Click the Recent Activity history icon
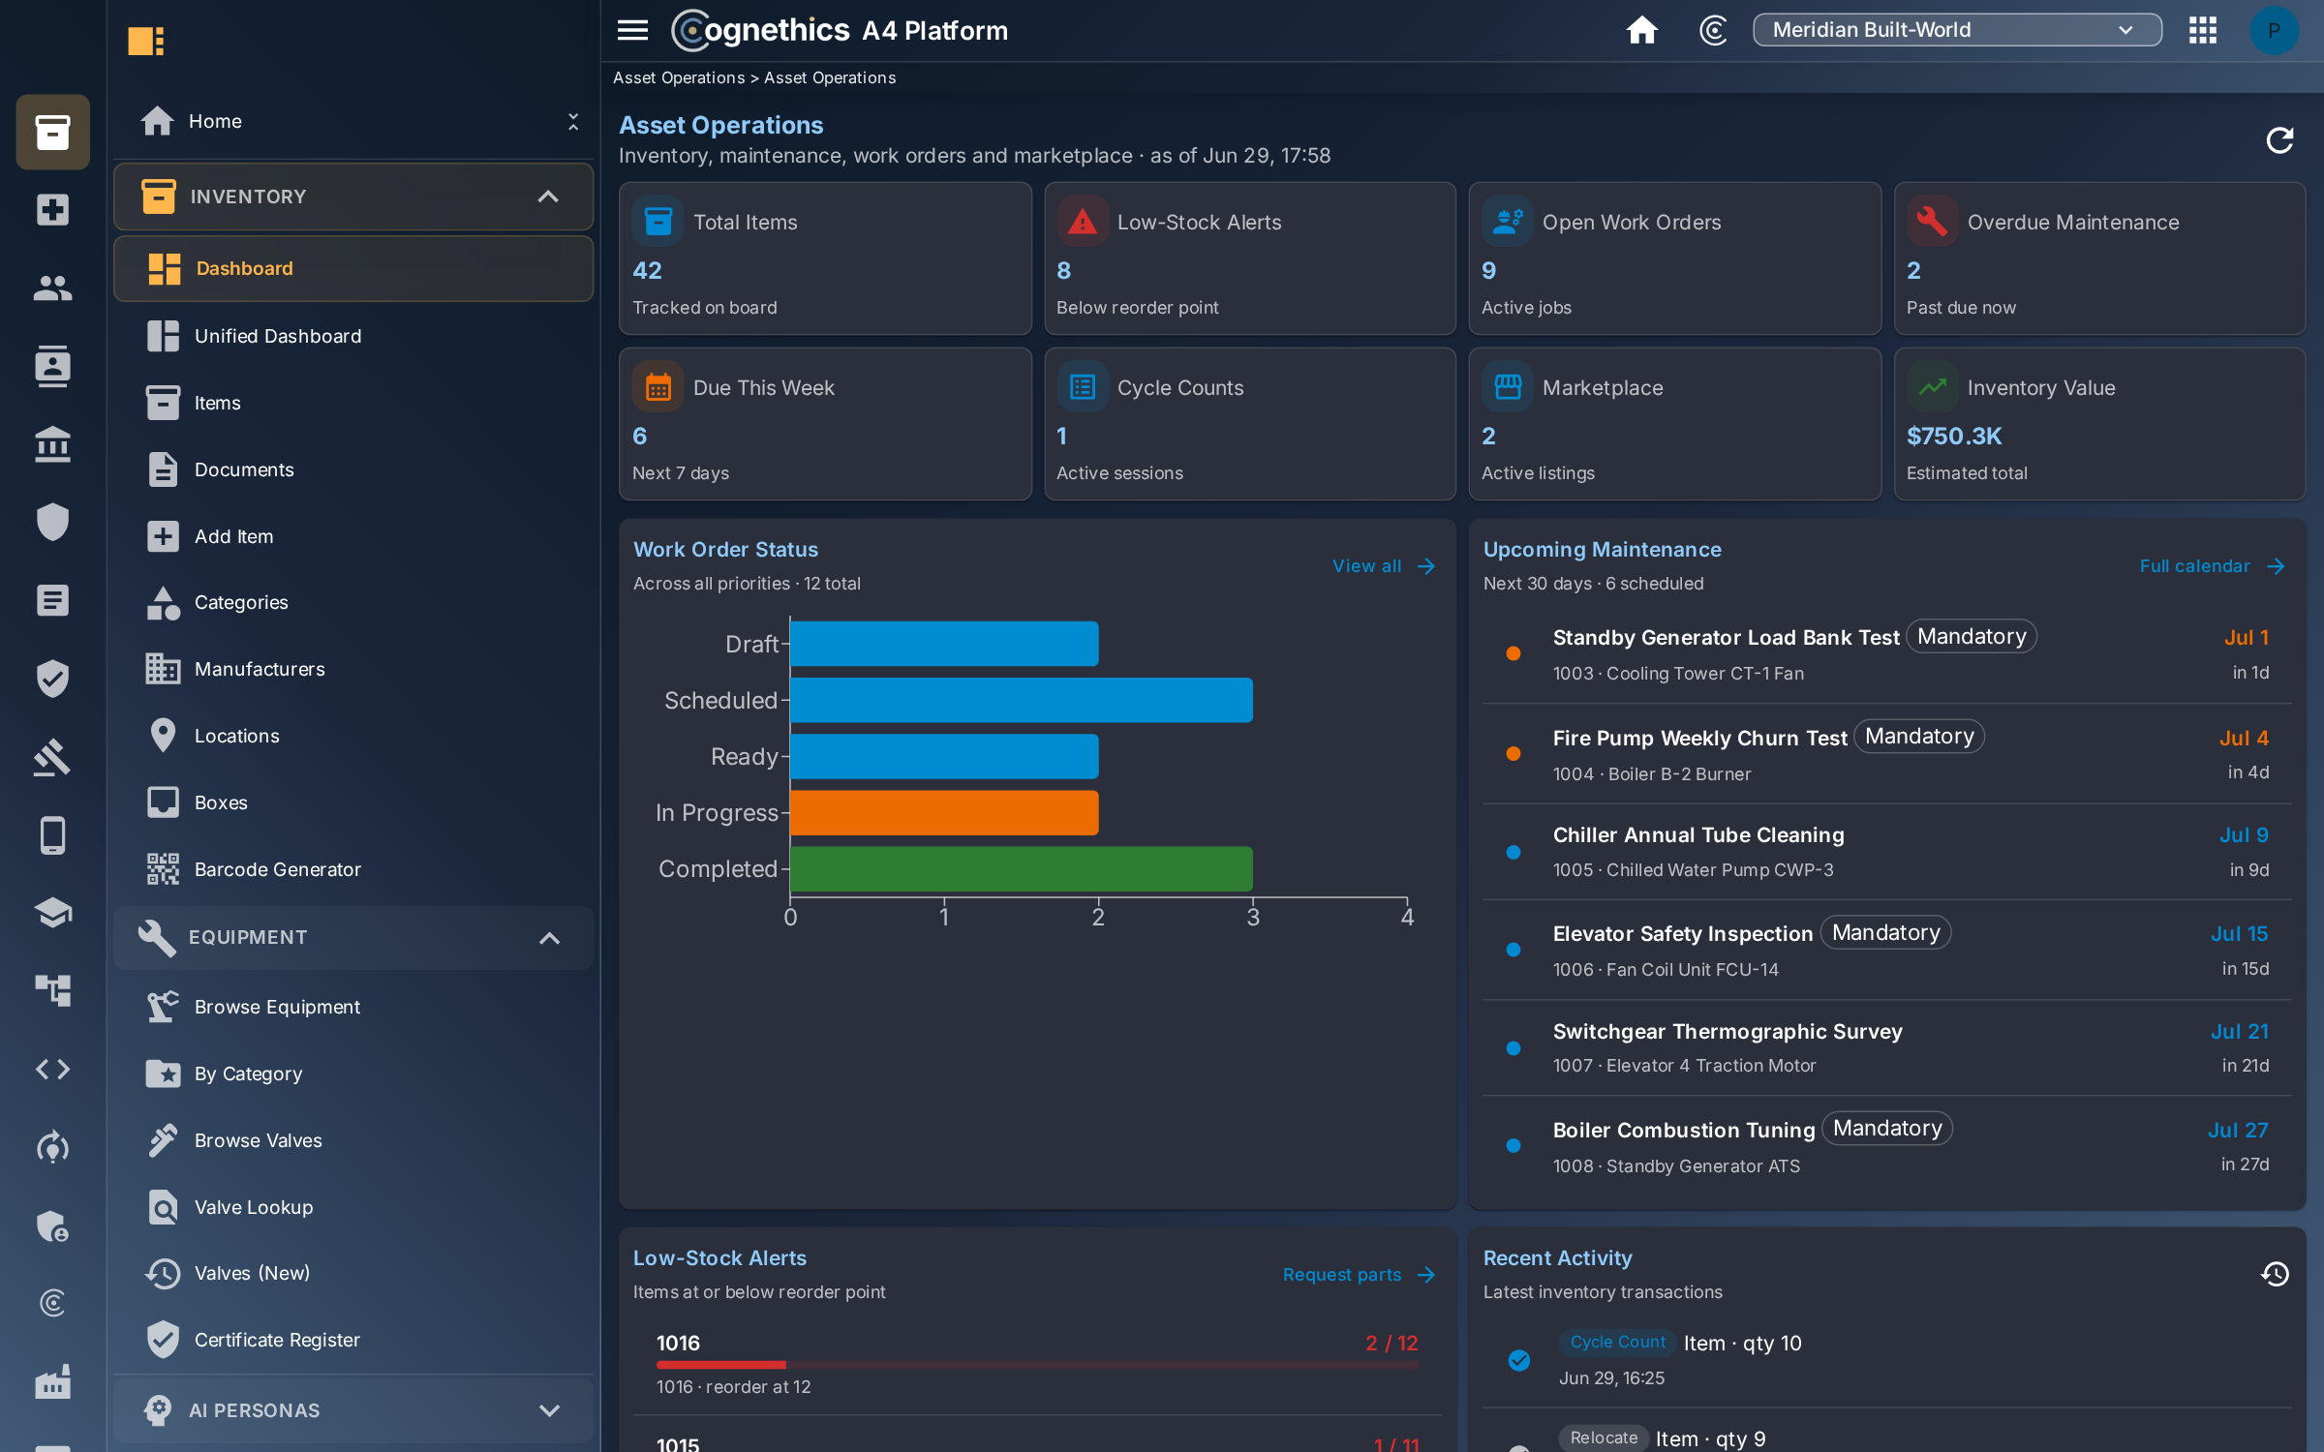 (2275, 1274)
